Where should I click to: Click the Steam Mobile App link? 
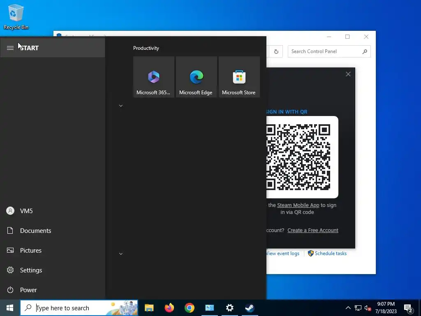coord(298,205)
